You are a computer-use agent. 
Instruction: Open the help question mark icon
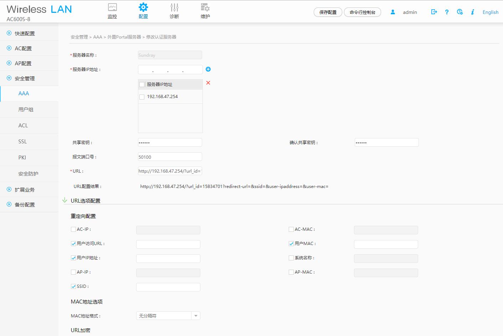(447, 12)
